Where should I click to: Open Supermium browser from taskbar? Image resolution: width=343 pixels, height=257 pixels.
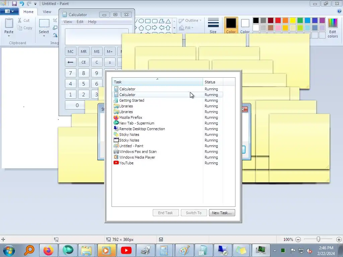[68, 250]
